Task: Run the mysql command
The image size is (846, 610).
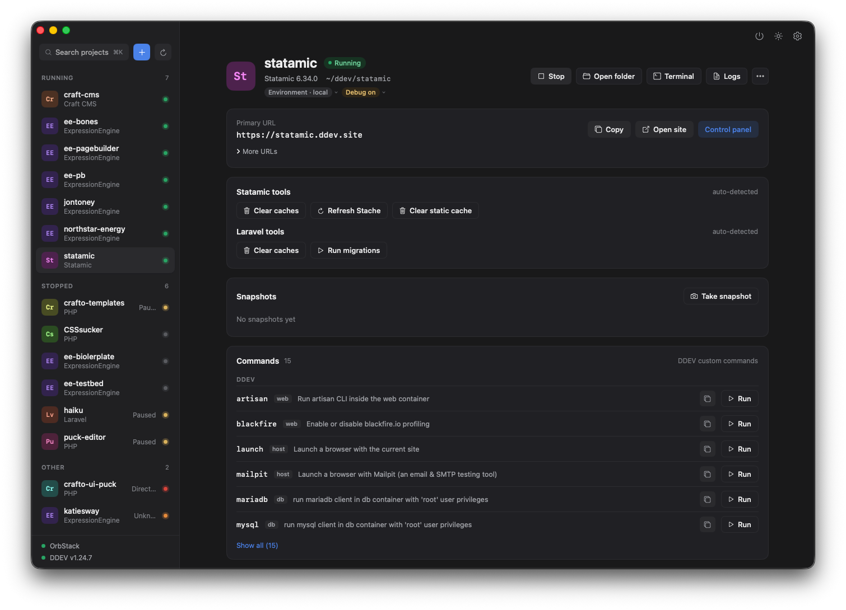Action: point(740,524)
